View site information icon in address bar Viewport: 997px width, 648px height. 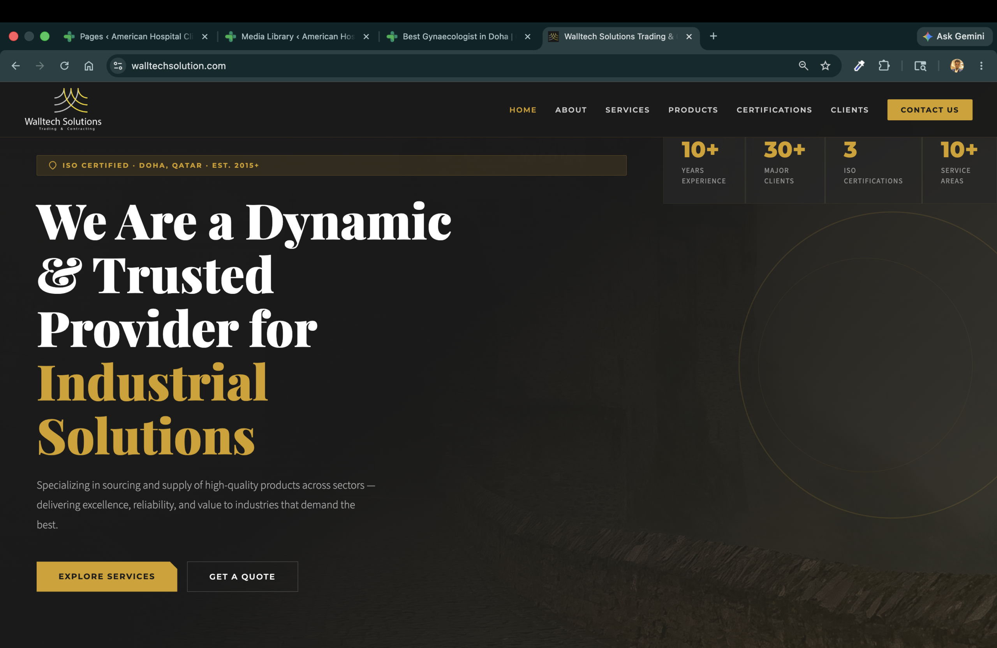pyautogui.click(x=118, y=66)
